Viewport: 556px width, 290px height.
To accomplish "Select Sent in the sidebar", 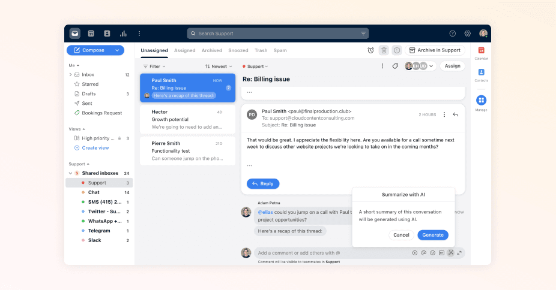I will 99,103.
